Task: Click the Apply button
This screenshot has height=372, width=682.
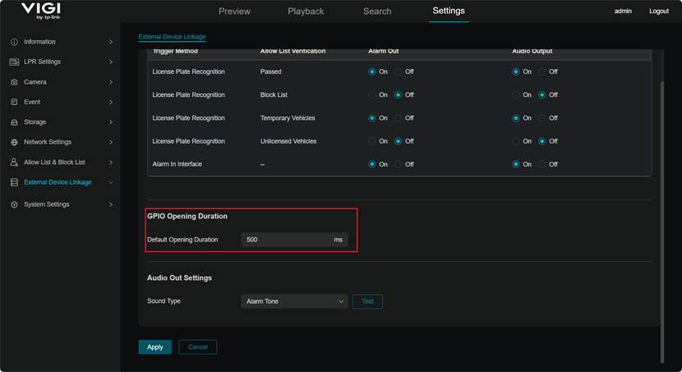Action: (154, 347)
